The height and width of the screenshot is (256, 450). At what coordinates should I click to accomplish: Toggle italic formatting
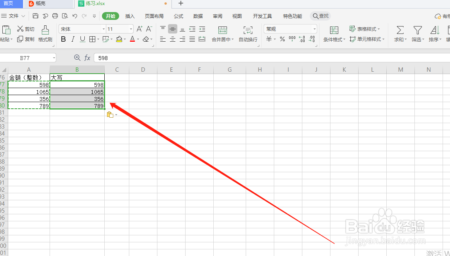pos(73,39)
